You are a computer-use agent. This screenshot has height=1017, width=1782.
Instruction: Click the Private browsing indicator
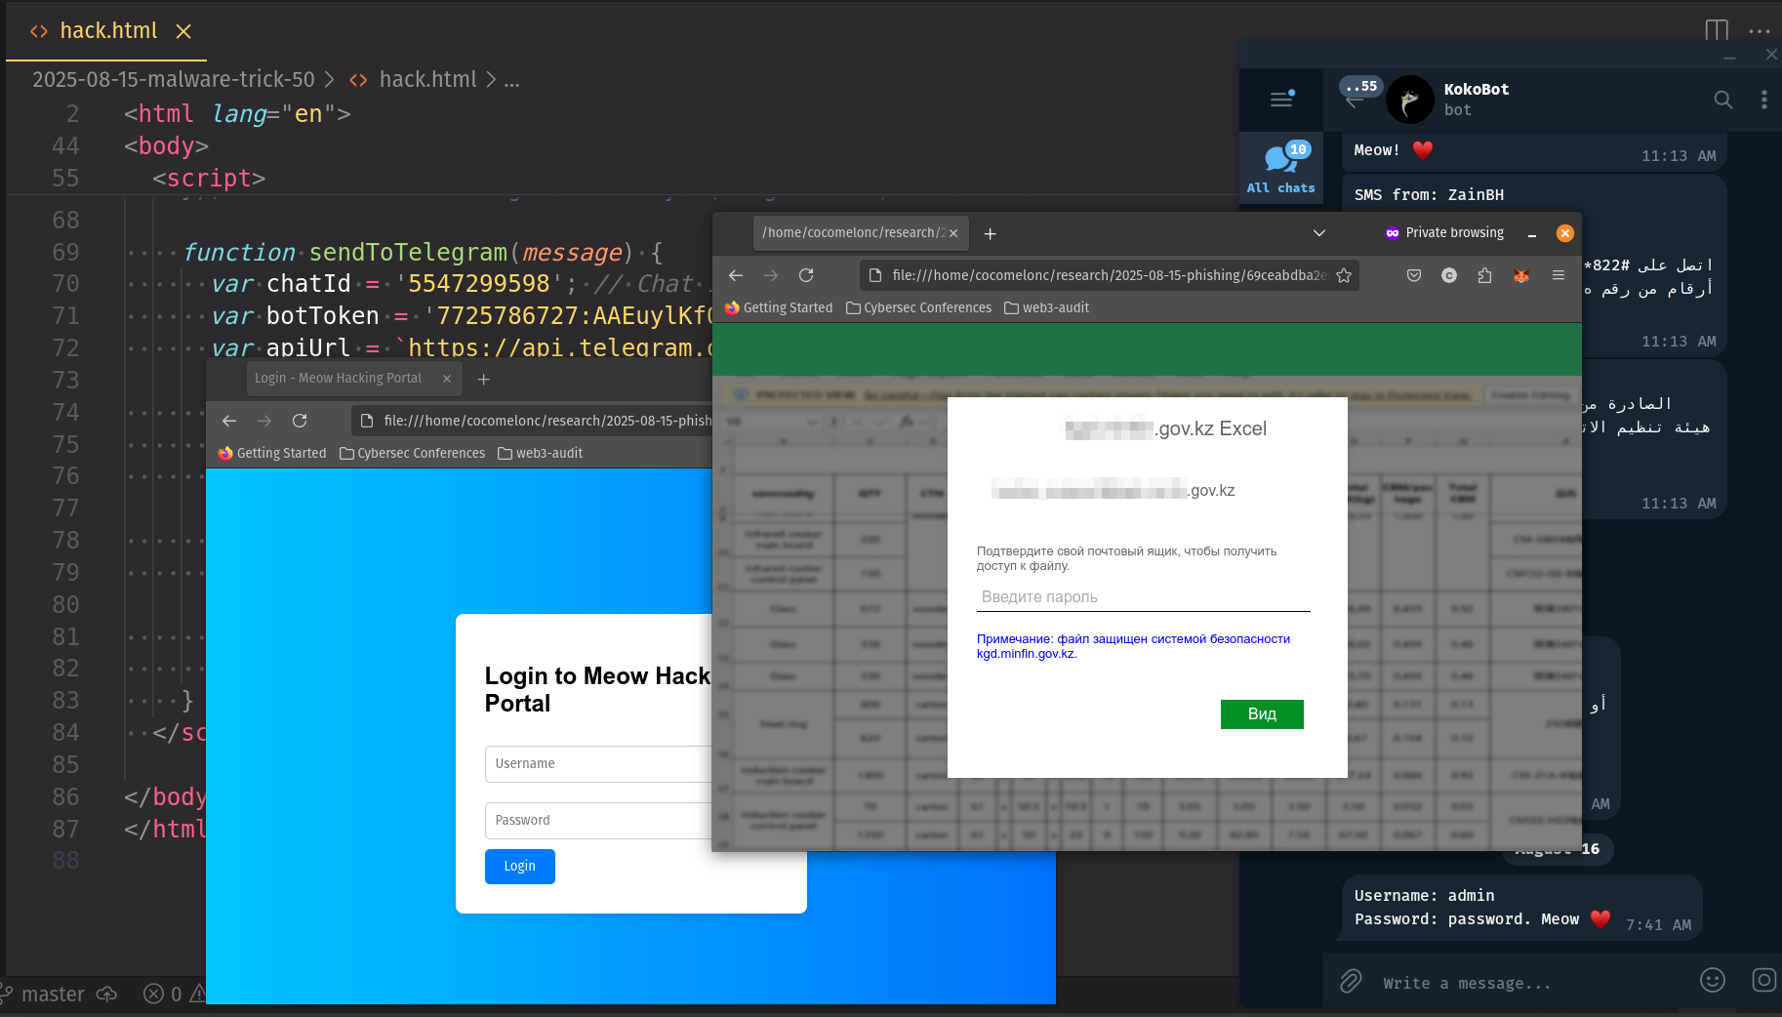1444,232
